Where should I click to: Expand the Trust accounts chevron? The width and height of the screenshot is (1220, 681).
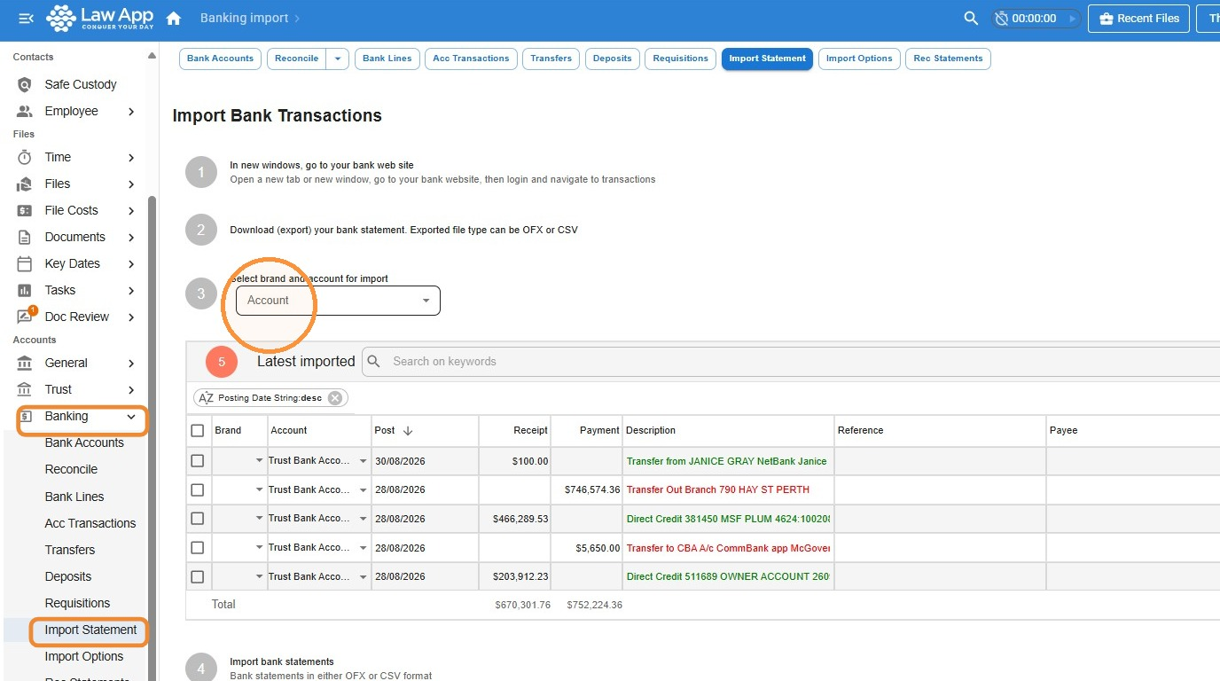(131, 389)
